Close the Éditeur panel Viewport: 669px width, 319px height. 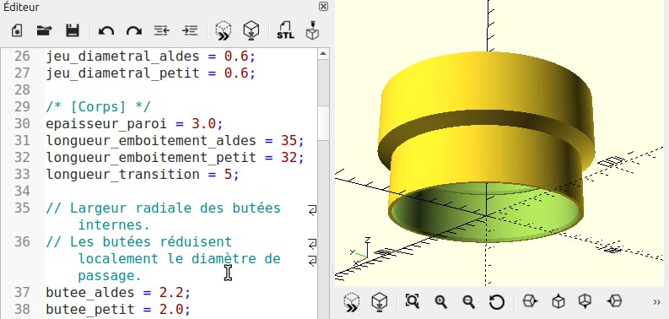click(323, 6)
